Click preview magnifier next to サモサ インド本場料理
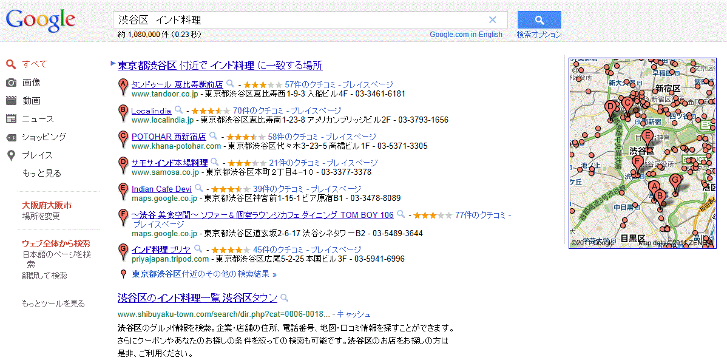Image resolution: width=727 pixels, height=363 pixels. (x=215, y=162)
